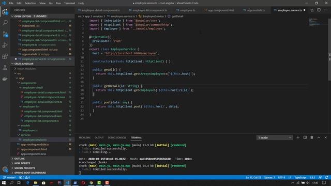The height and width of the screenshot is (186, 331).
Task: Click the notifications icon at status bar end
Action: tap(326, 177)
